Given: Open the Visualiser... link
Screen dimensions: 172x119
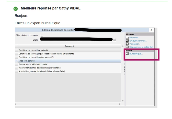Looking at the screenshot, I should pos(135,44).
